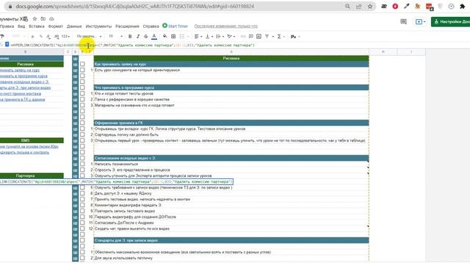The height and width of the screenshot is (264, 470).
Task: Open the Расширения menu
Action: pos(127,26)
